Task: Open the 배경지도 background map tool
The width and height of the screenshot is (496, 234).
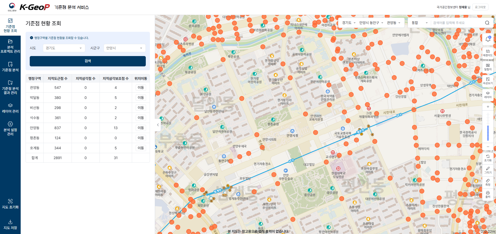Action: click(x=488, y=53)
